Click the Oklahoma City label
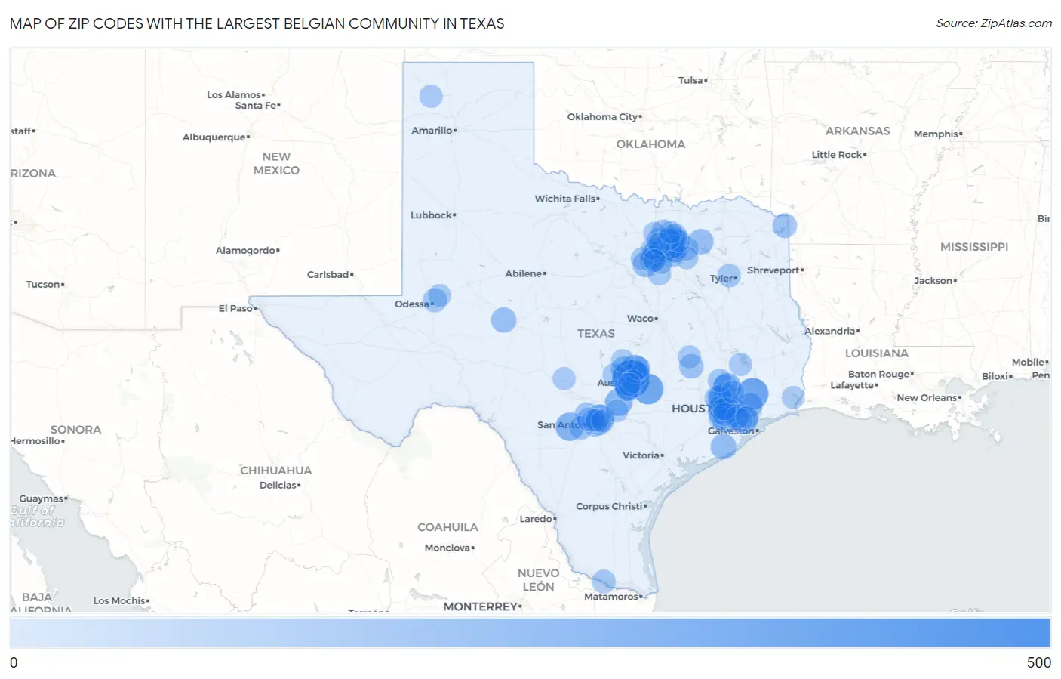Image resolution: width=1061 pixels, height=679 pixels. coord(602,117)
